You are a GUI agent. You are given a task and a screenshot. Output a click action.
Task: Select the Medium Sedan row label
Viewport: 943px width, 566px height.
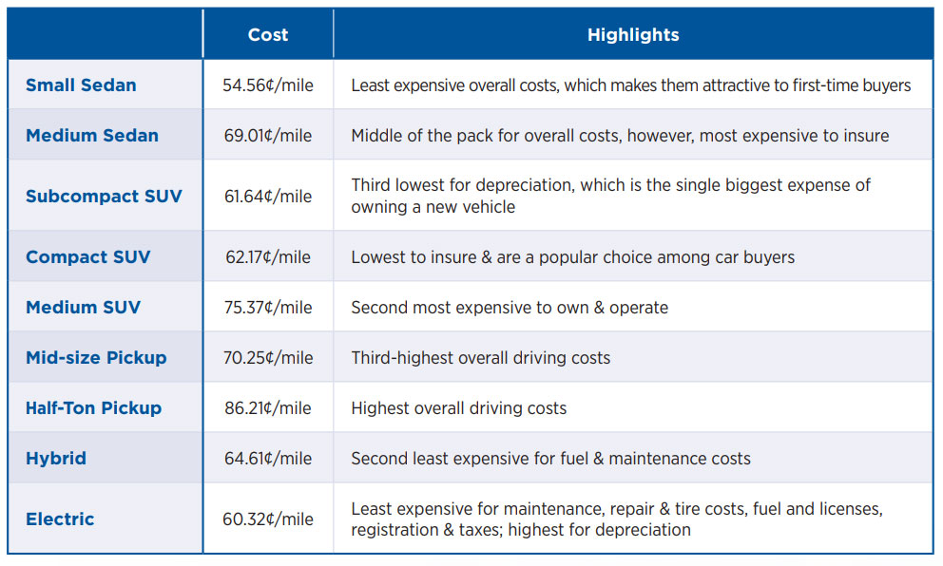92,136
